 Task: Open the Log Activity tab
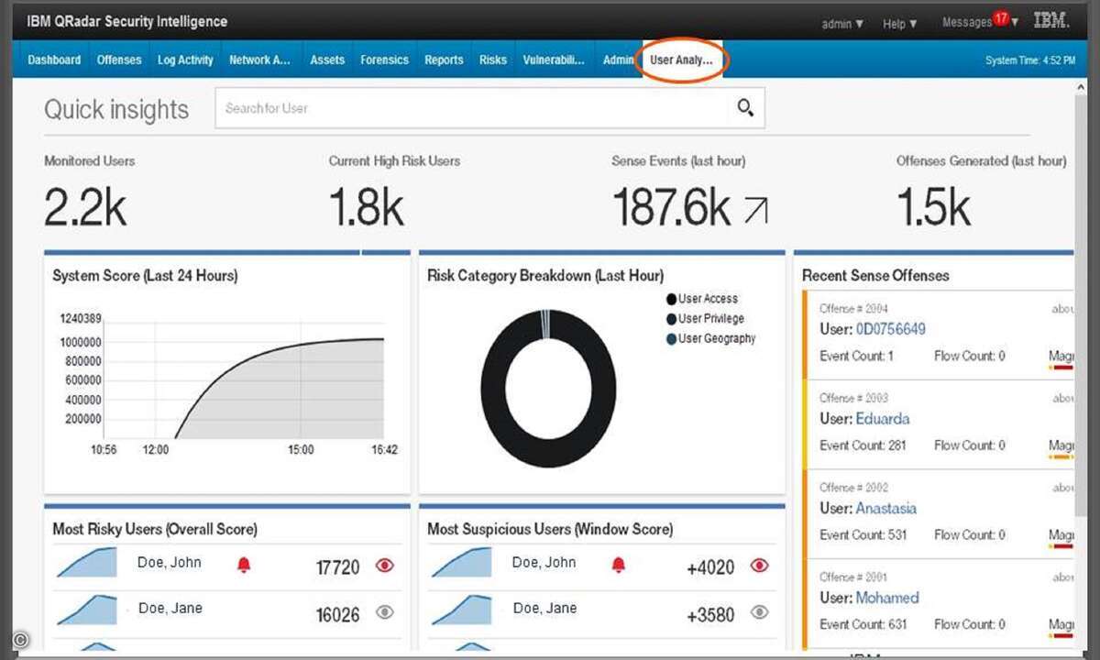185,60
